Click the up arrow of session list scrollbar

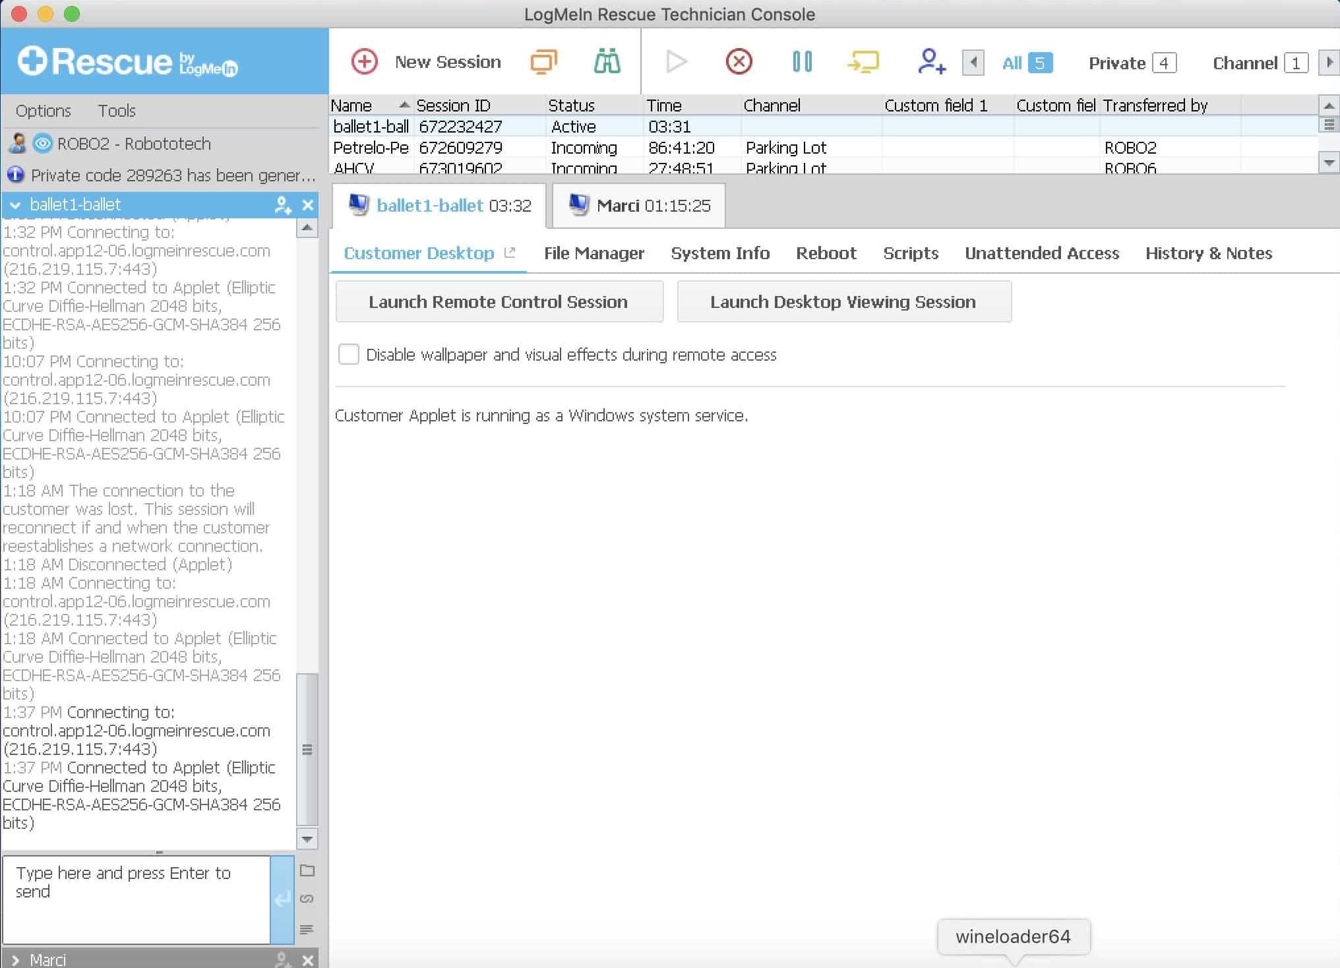(1329, 106)
